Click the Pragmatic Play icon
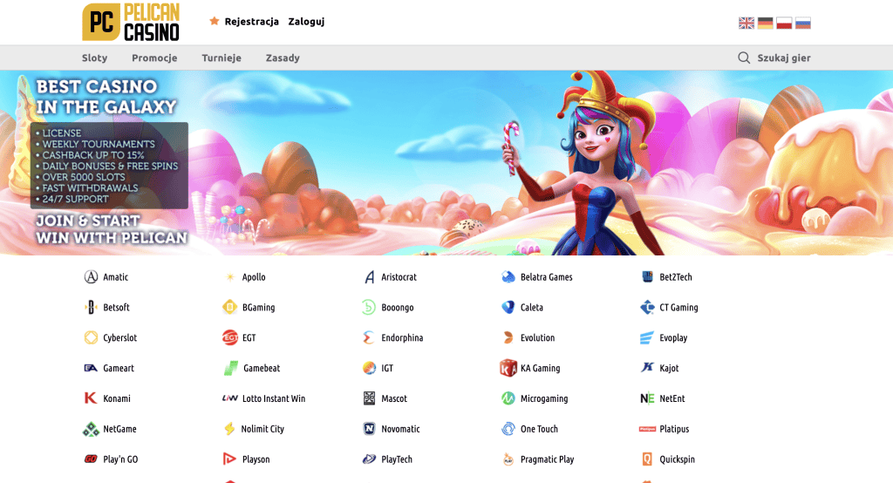This screenshot has height=483, width=893. (508, 459)
